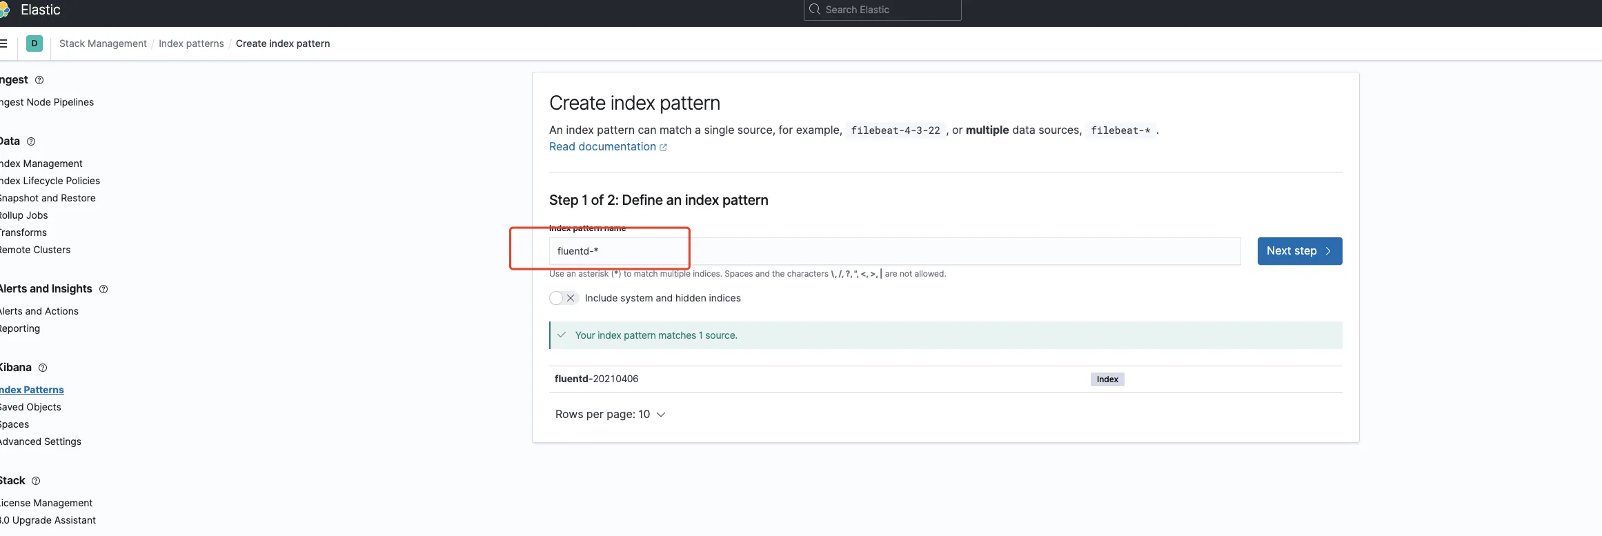
Task: Open Ingest Node Pipelines
Action: pos(47,102)
